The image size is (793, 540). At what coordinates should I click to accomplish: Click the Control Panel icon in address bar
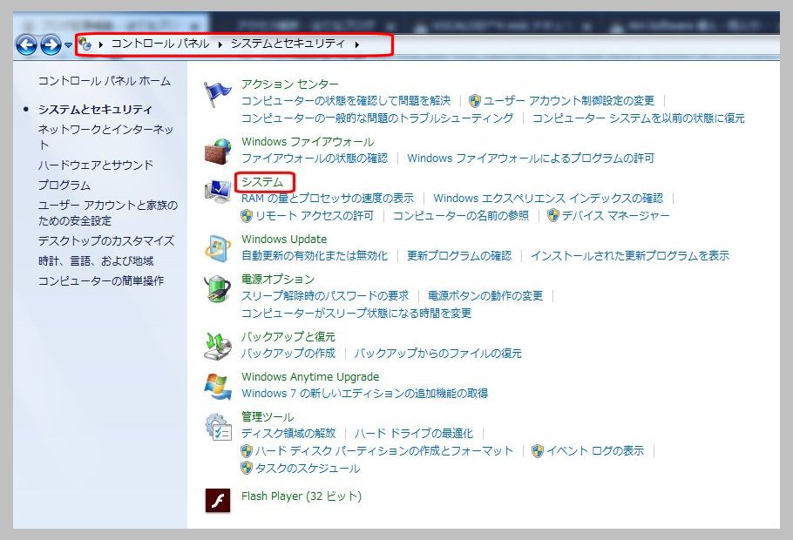click(85, 44)
